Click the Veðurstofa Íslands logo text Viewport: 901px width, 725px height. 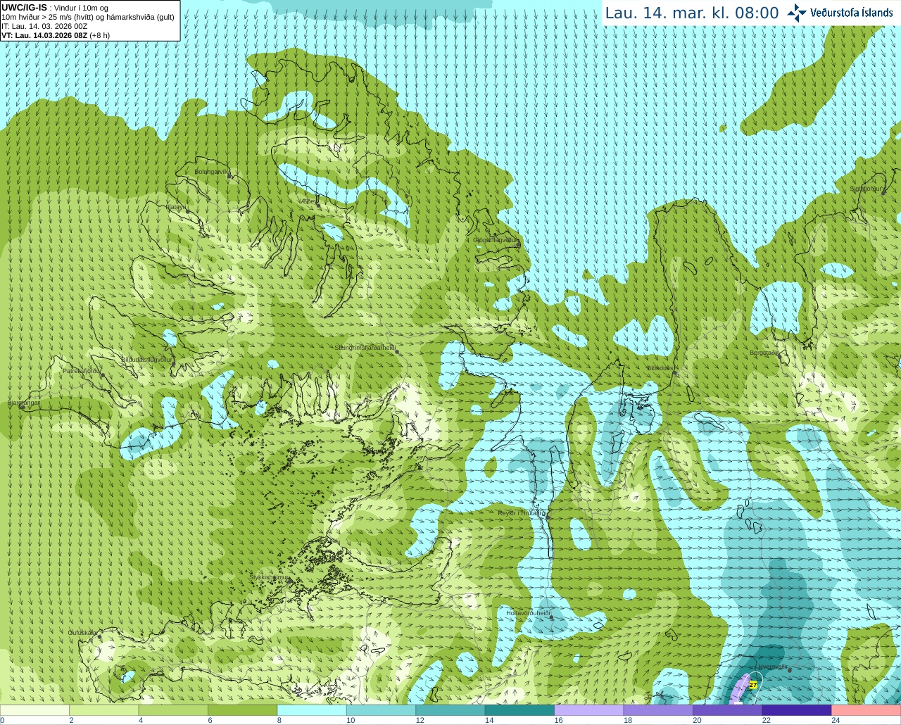pyautogui.click(x=852, y=13)
